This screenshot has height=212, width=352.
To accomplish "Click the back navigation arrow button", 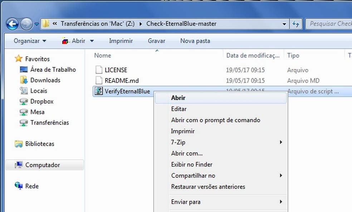I will pyautogui.click(x=12, y=24).
